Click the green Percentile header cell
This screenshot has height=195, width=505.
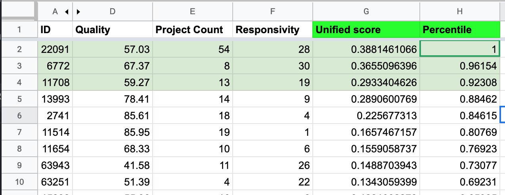tap(459, 30)
